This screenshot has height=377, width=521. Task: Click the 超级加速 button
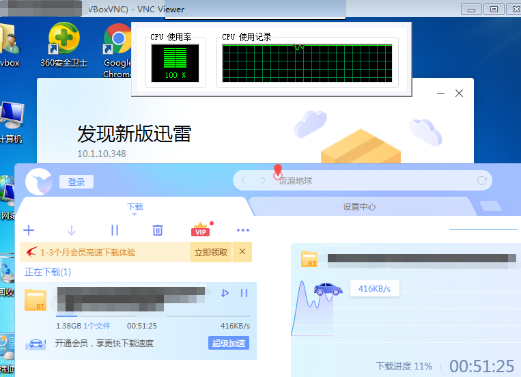pos(229,343)
